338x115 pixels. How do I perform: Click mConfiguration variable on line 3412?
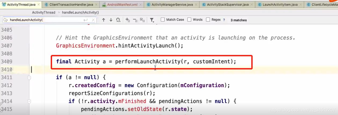tap(202, 86)
